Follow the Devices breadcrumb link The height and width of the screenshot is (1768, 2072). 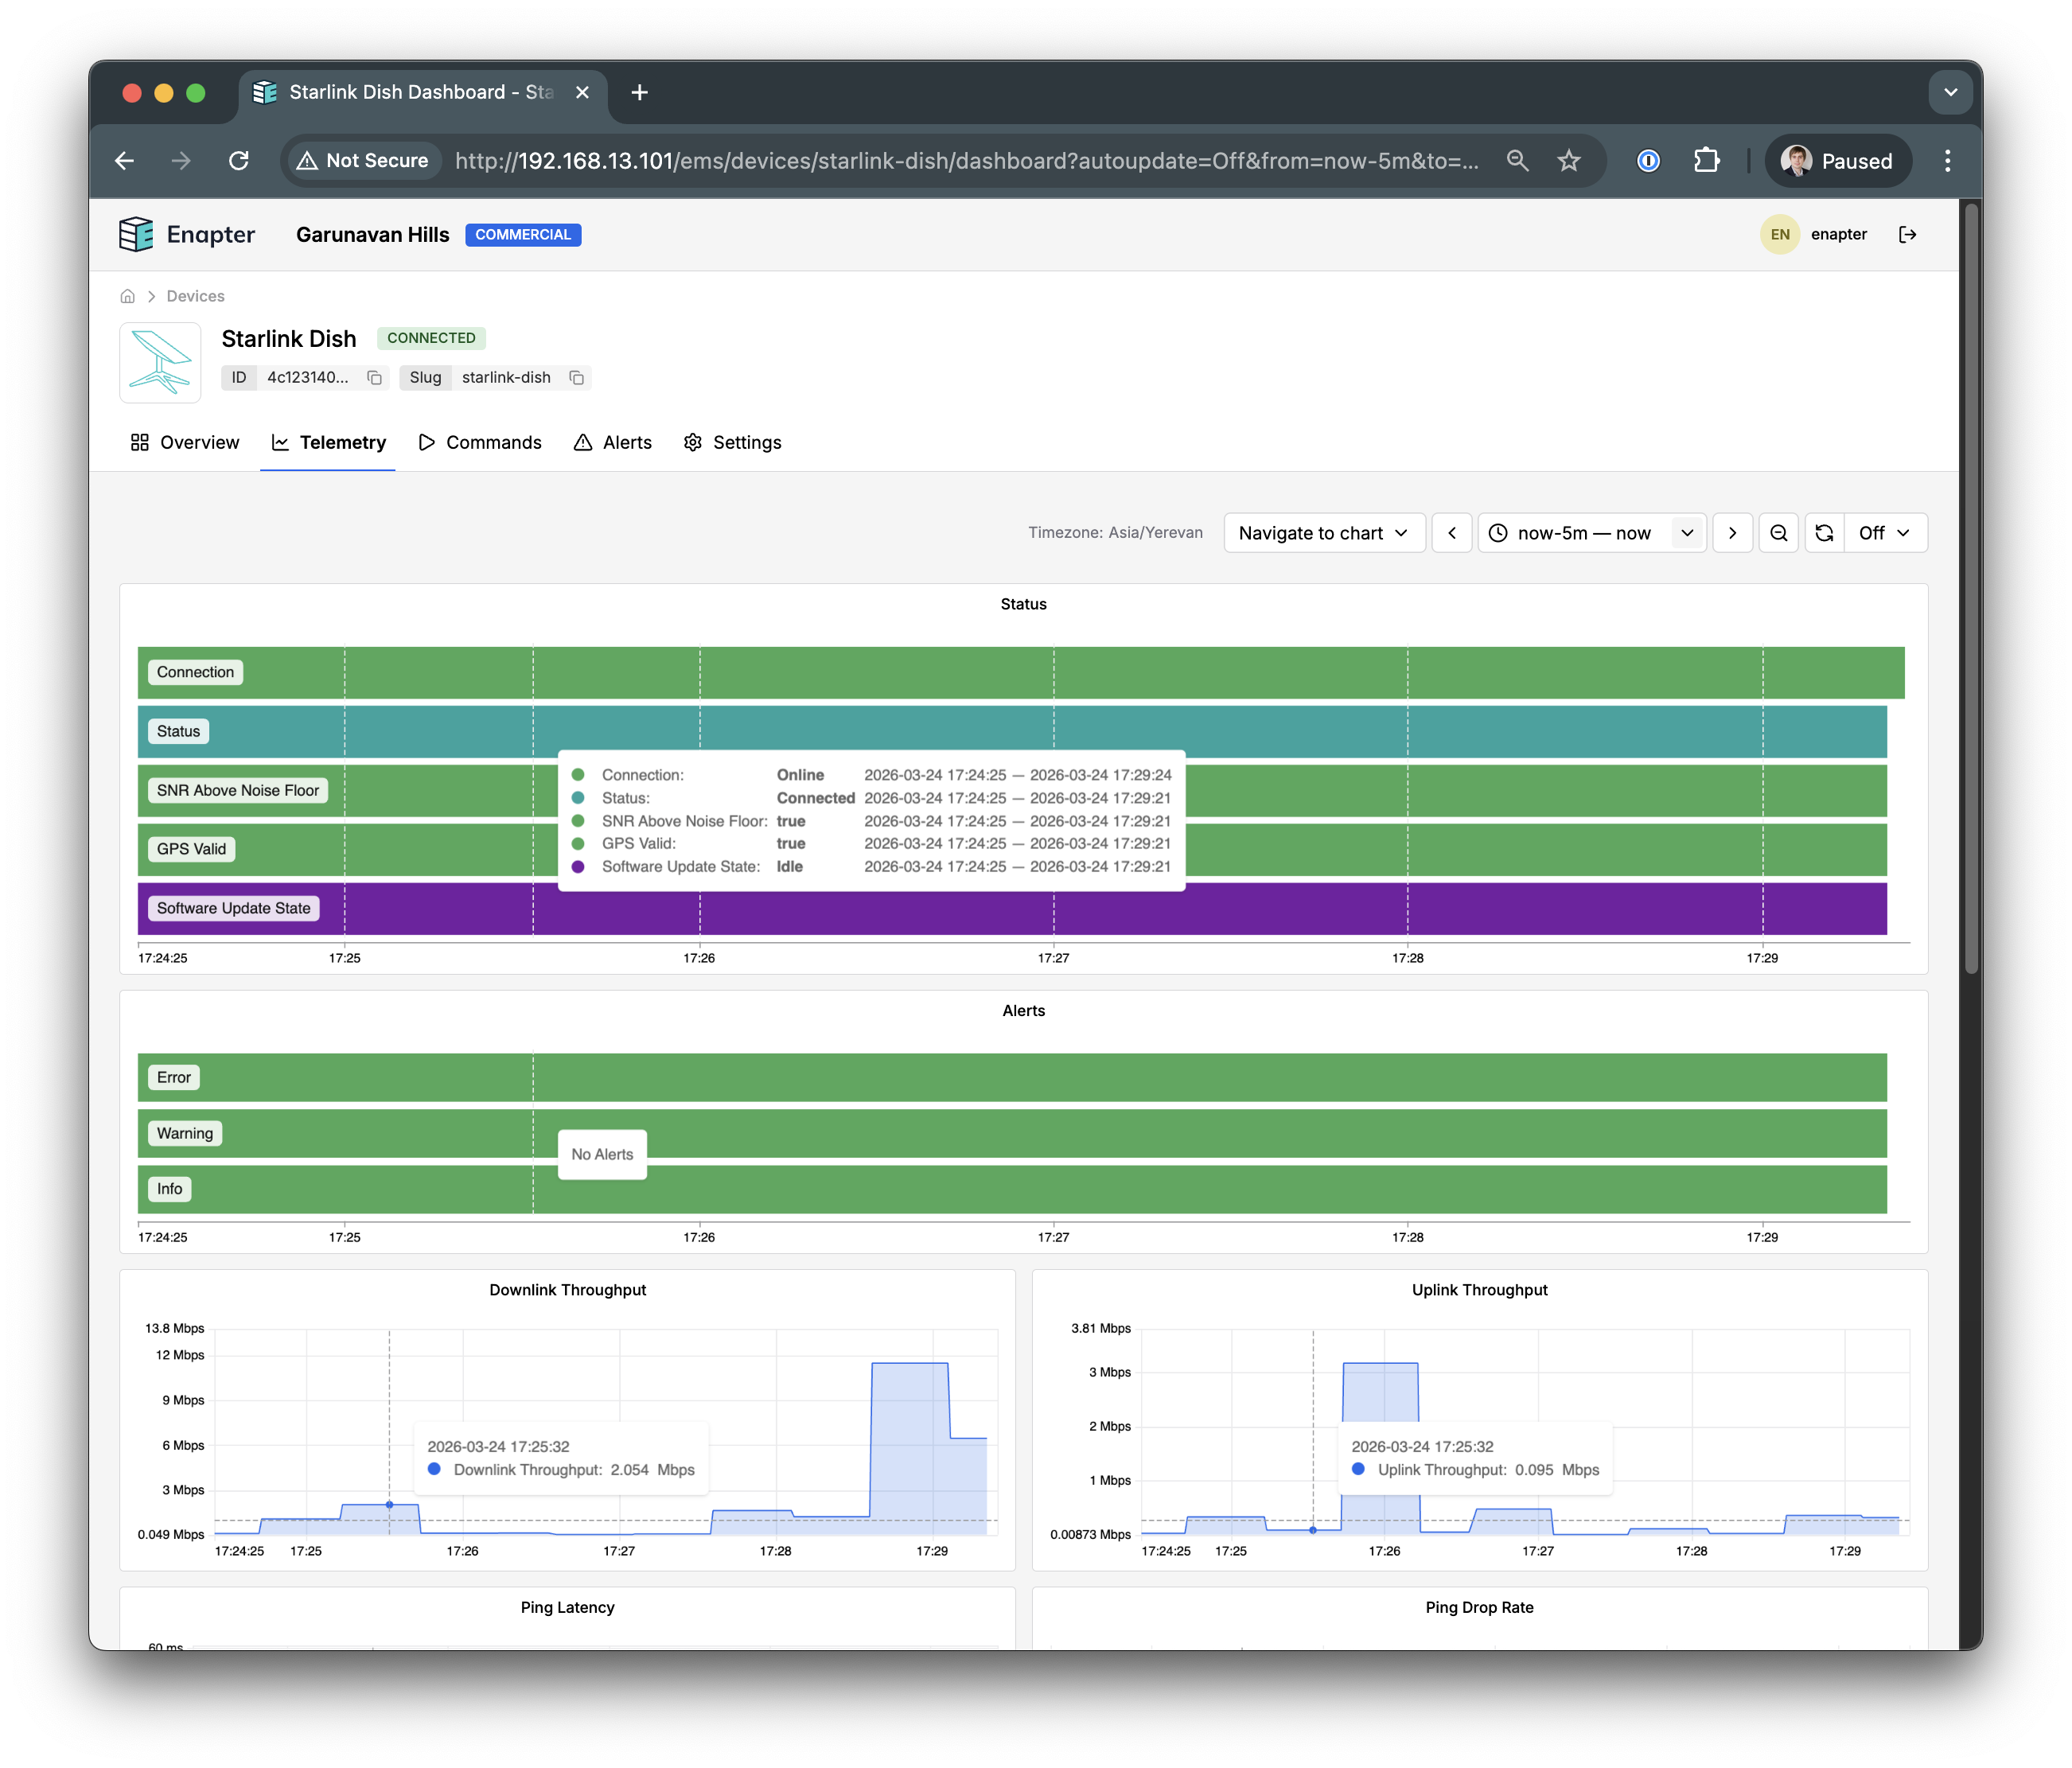195,296
